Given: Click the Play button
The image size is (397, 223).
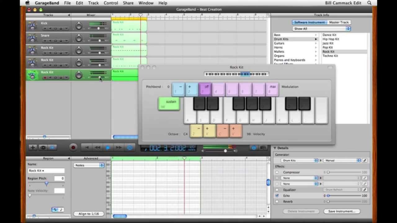Looking at the screenshot, I should point(108,148).
